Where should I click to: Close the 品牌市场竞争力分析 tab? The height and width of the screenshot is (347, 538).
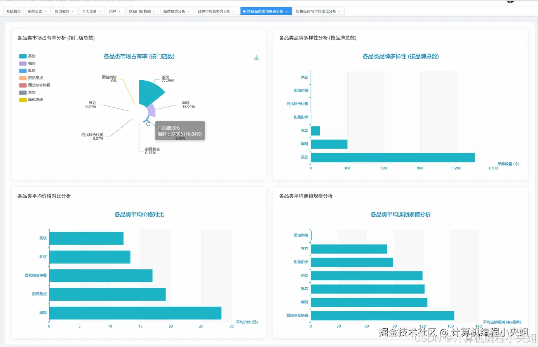234,12
